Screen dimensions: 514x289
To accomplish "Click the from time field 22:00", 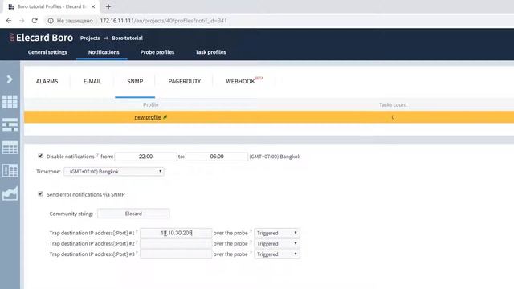I will coord(145,157).
